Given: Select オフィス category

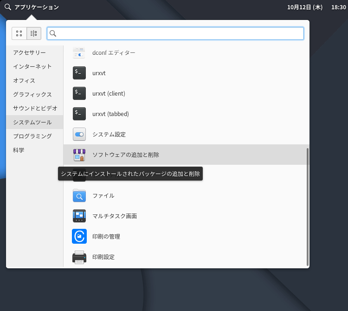Looking at the screenshot, I should (x=35, y=80).
